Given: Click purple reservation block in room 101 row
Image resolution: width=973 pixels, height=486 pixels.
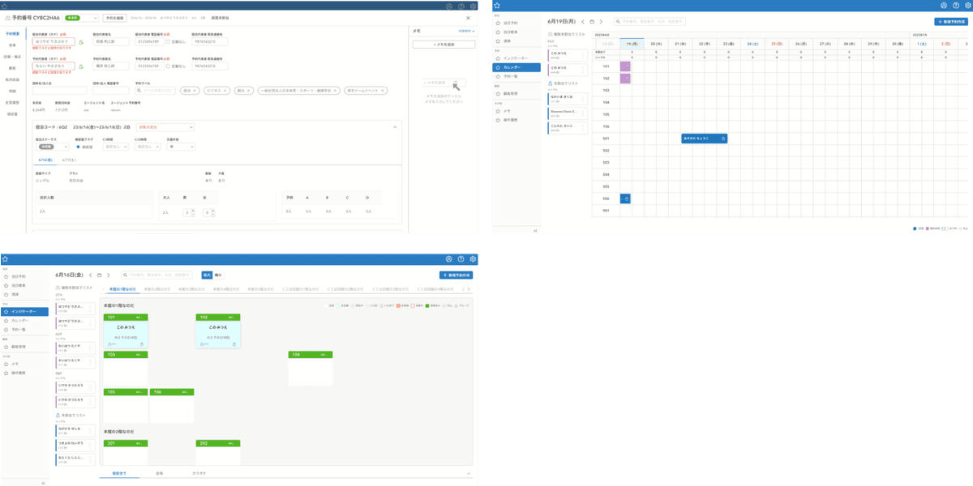Looking at the screenshot, I should pos(625,66).
